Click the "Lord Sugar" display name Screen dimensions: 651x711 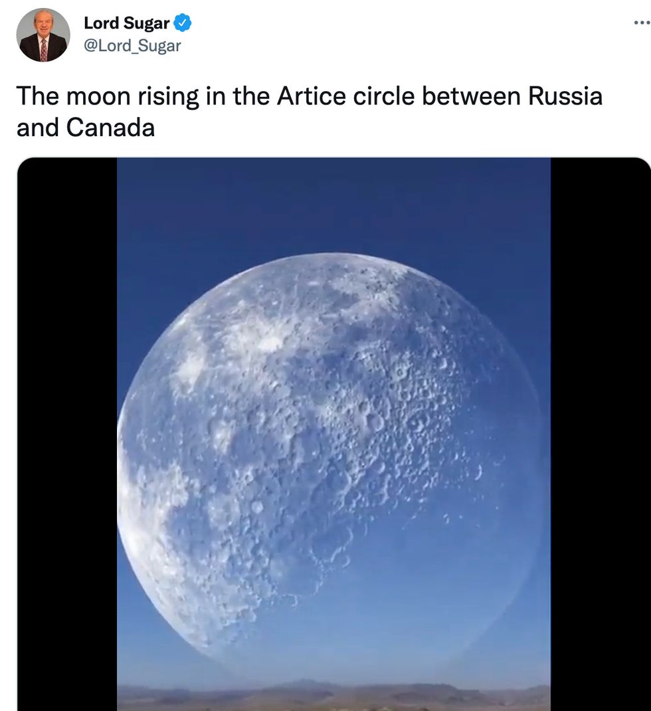[126, 24]
